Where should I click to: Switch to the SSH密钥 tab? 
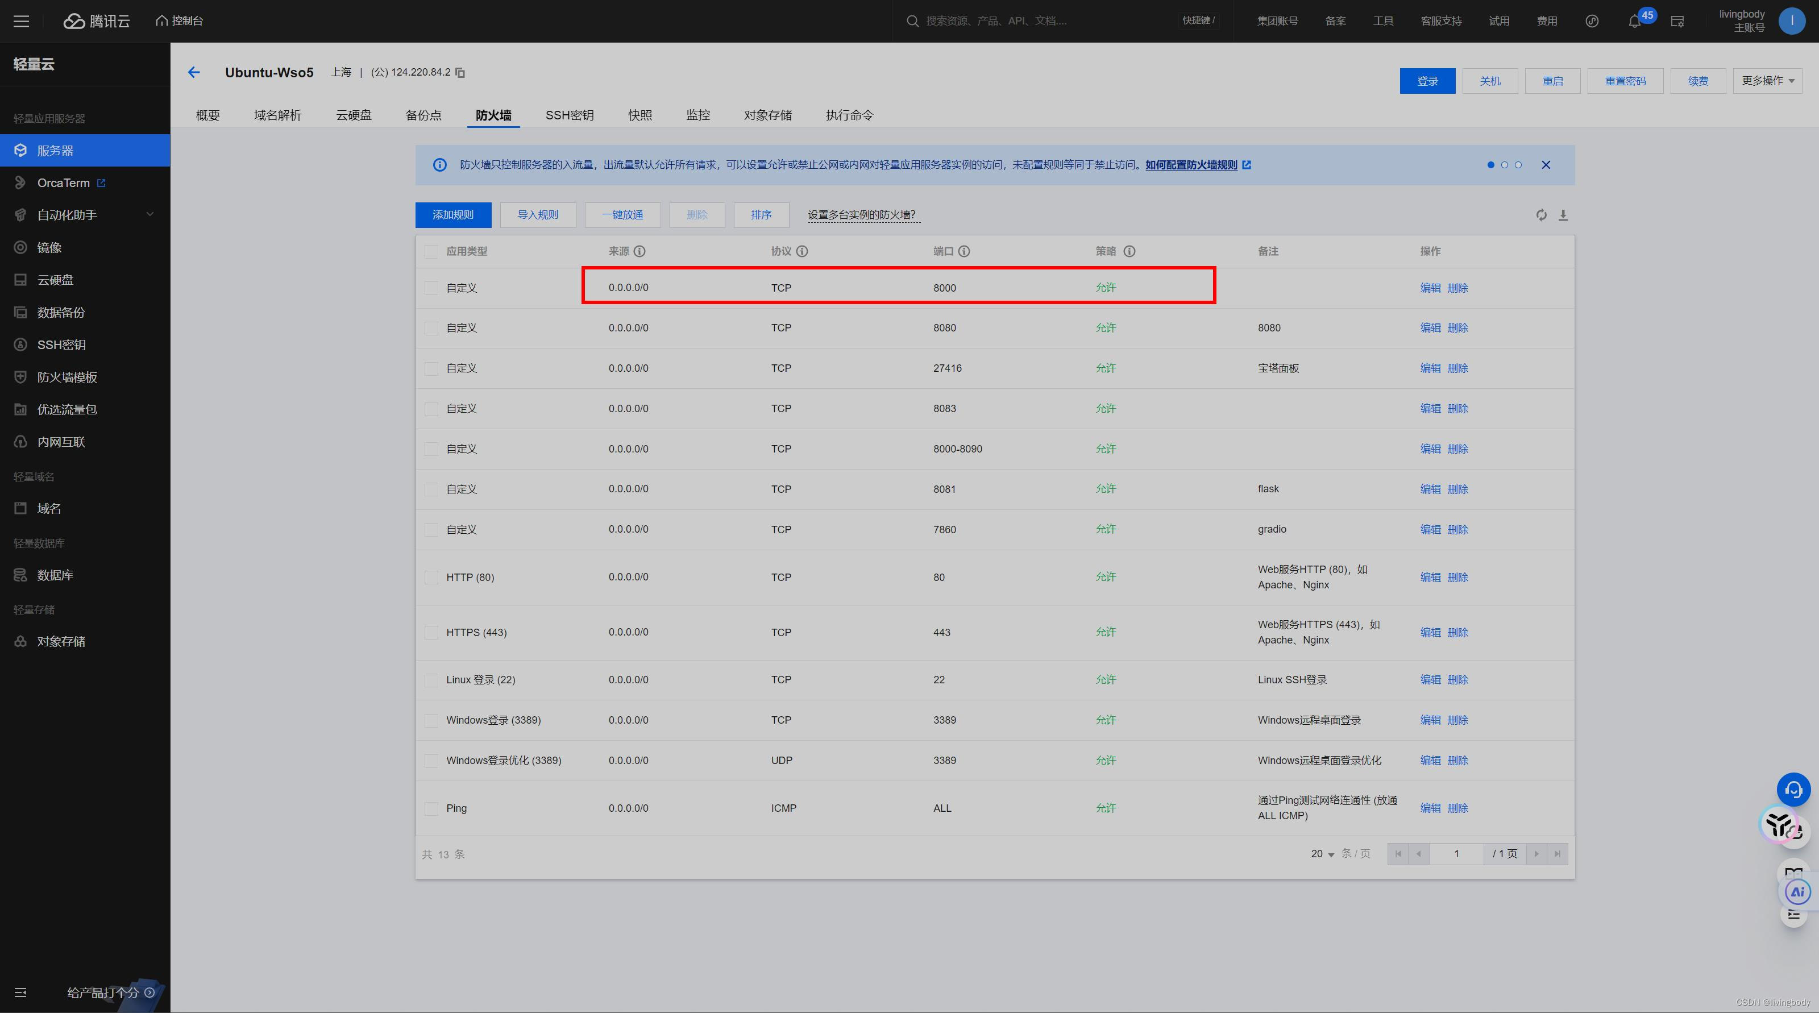point(569,115)
